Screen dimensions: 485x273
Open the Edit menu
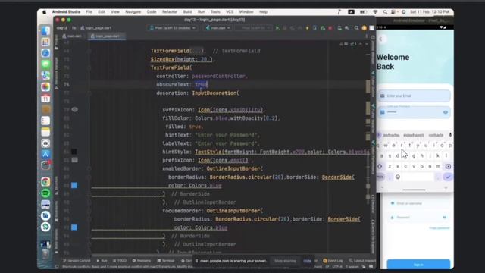[x=102, y=12]
